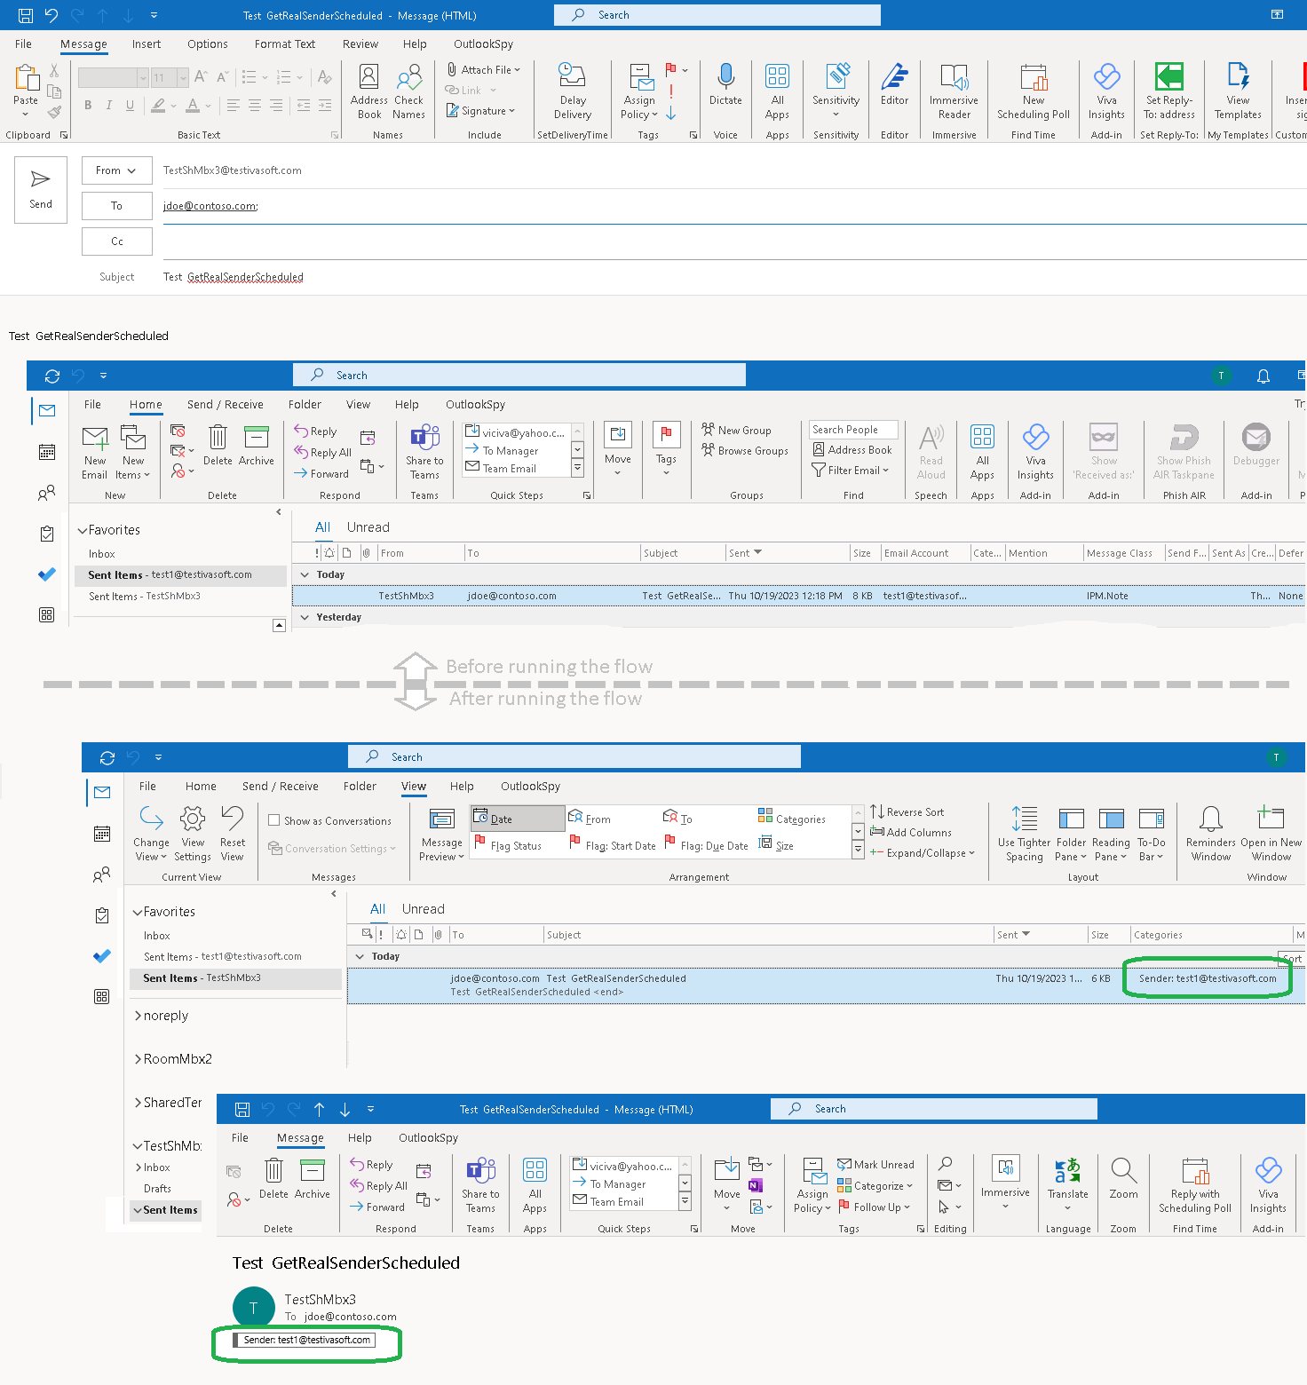
Task: Open the Sensitivity menu
Action: 836,91
